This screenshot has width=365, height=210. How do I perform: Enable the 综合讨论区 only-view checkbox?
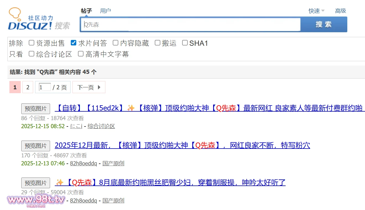click(x=32, y=54)
